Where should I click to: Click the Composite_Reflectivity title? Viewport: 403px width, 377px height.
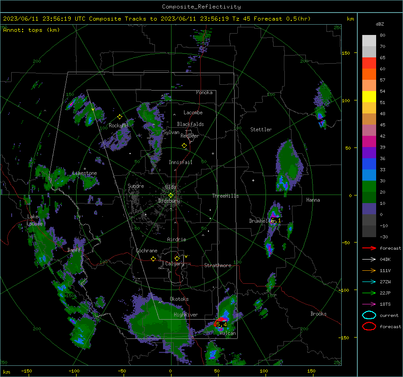(201, 7)
